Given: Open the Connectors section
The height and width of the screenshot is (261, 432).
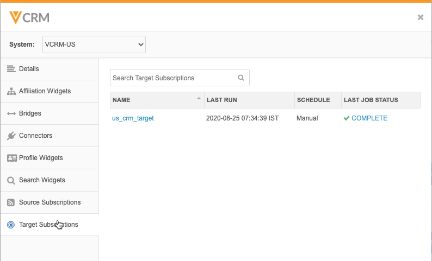Looking at the screenshot, I should [x=35, y=136].
